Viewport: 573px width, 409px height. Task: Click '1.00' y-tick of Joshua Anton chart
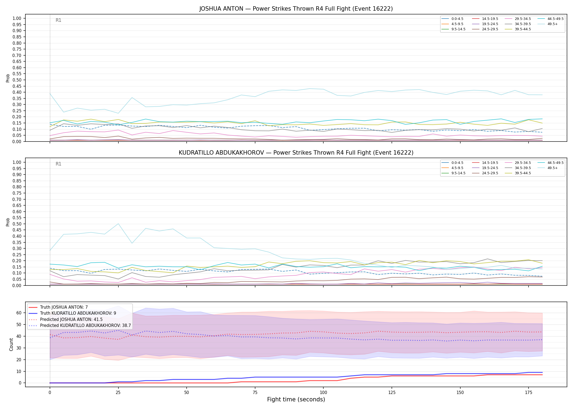pyautogui.click(x=17, y=19)
